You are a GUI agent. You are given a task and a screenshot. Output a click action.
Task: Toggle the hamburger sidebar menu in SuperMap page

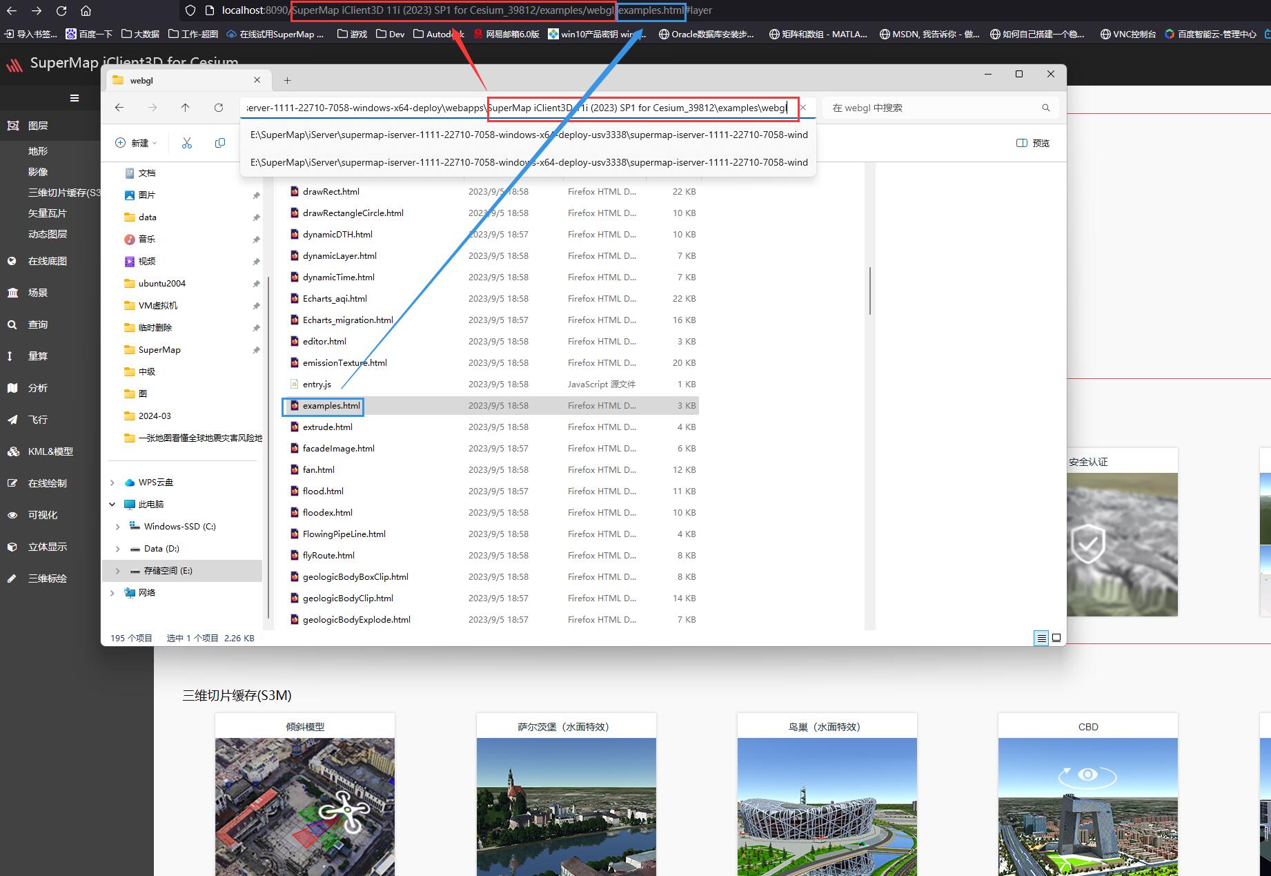click(75, 98)
